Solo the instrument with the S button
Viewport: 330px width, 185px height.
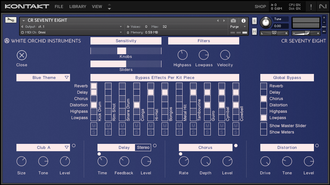(254, 21)
